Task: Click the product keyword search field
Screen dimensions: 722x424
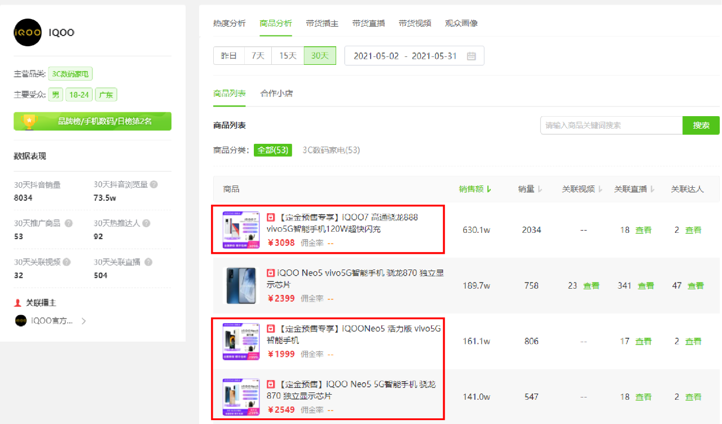Action: pyautogui.click(x=611, y=125)
